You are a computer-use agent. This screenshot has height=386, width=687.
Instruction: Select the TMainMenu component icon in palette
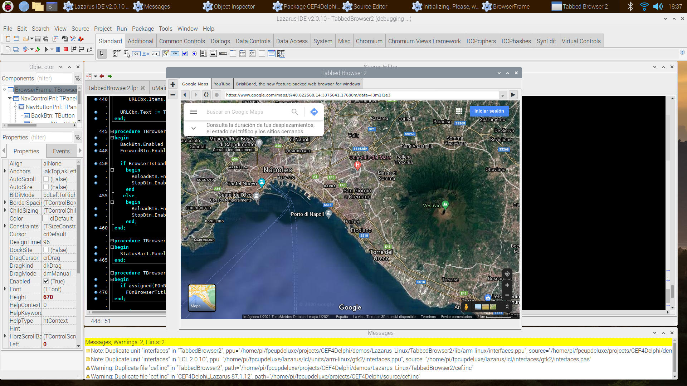tap(116, 54)
